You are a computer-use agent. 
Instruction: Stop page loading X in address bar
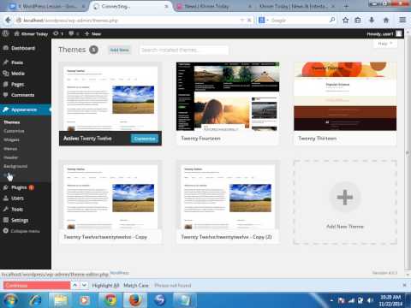click(x=249, y=21)
